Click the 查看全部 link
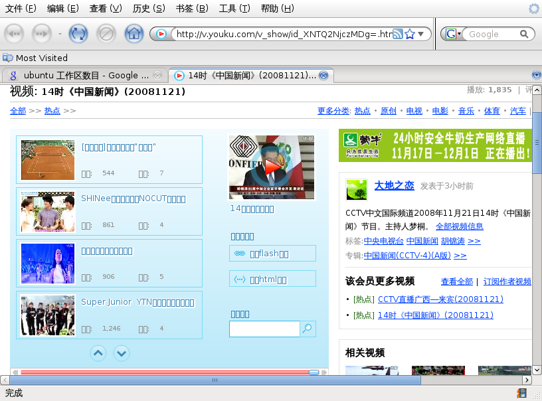 457,281
